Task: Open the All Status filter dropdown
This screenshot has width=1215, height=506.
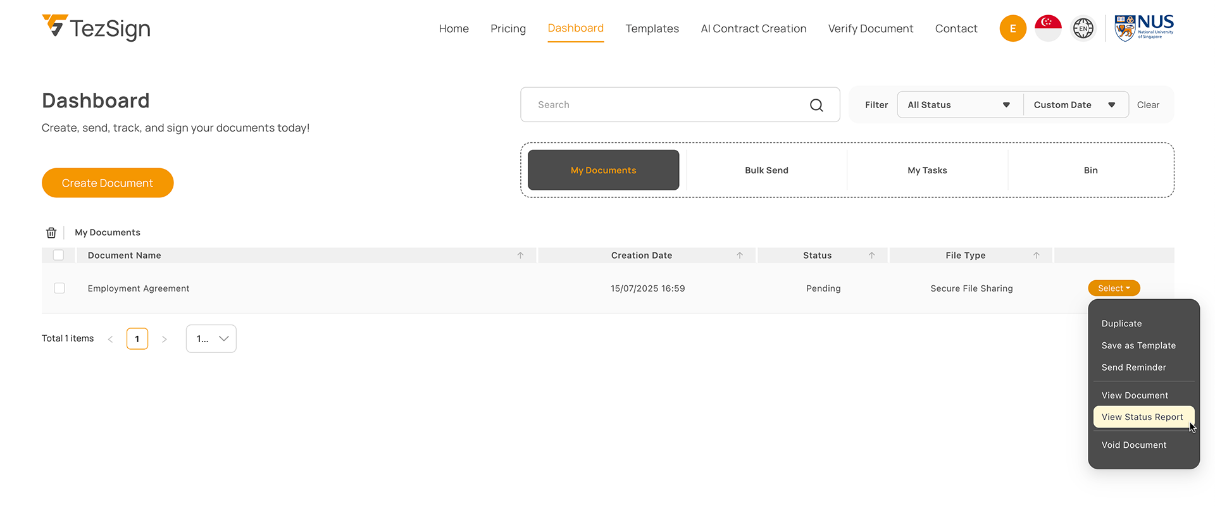Action: 959,105
